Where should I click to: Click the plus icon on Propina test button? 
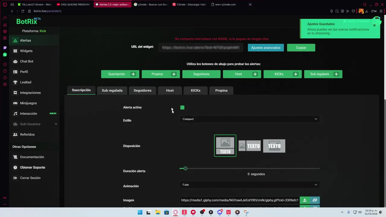point(174,74)
